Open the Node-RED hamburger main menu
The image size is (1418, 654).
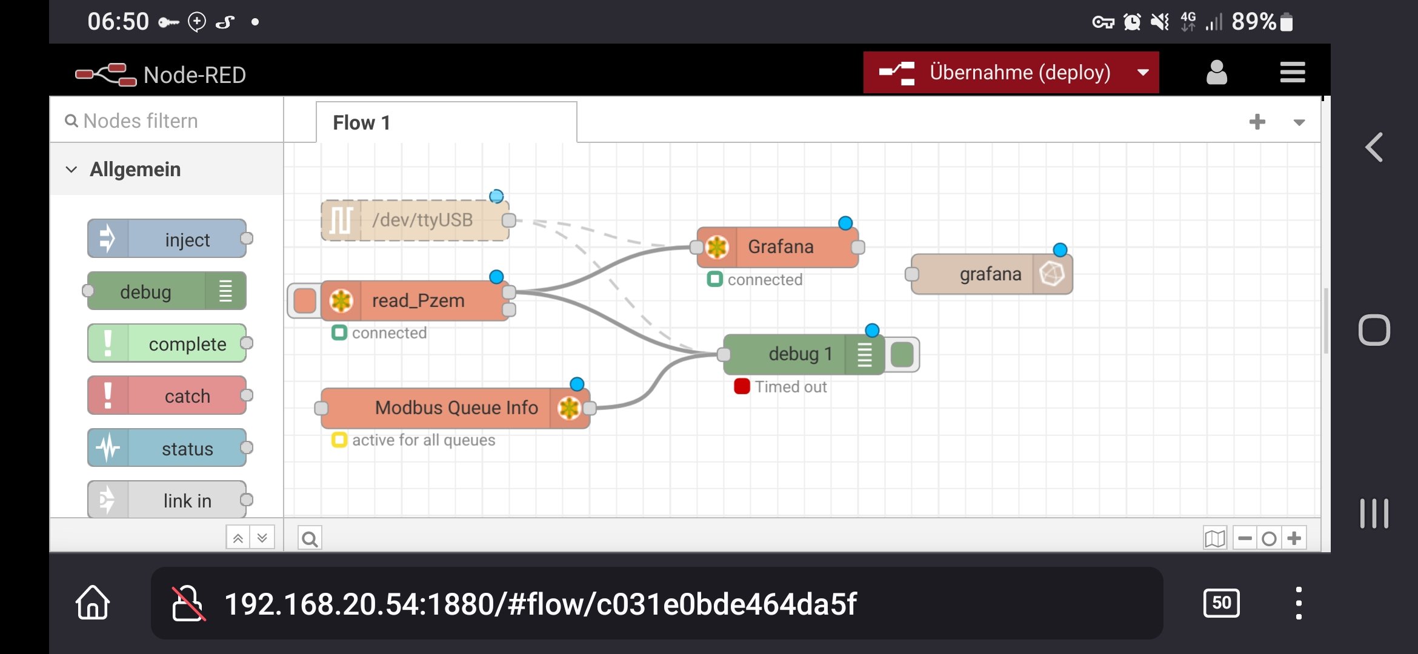[x=1292, y=73]
